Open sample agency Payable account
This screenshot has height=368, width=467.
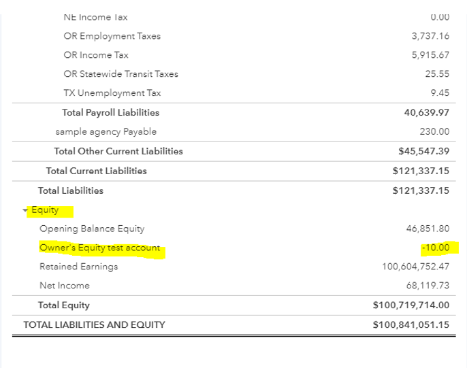click(106, 131)
